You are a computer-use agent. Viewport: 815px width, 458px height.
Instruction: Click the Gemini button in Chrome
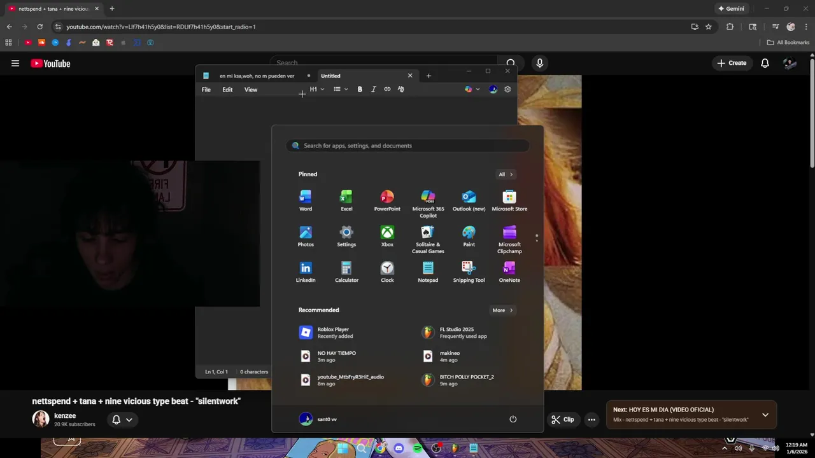click(x=731, y=9)
